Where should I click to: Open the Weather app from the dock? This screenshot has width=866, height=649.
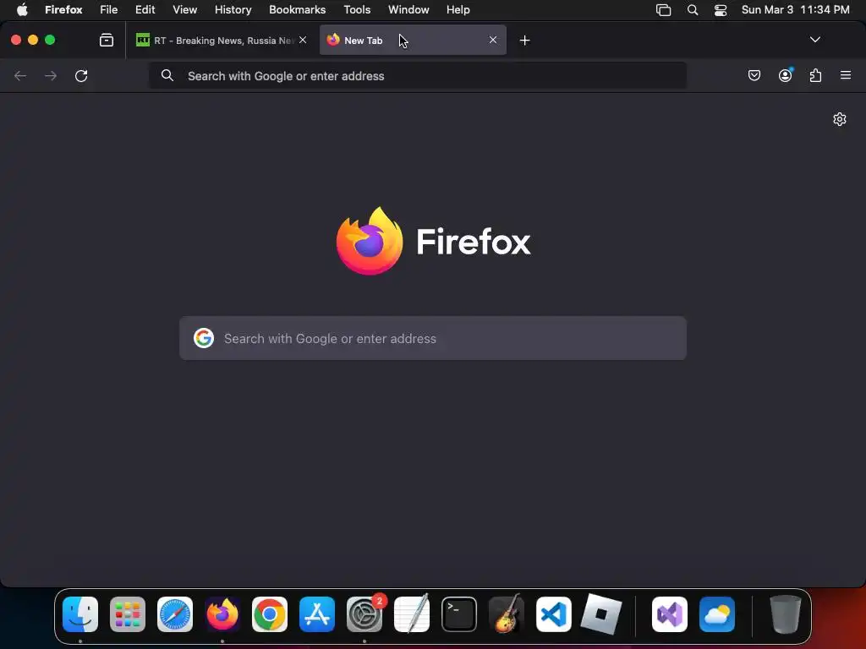[717, 614]
